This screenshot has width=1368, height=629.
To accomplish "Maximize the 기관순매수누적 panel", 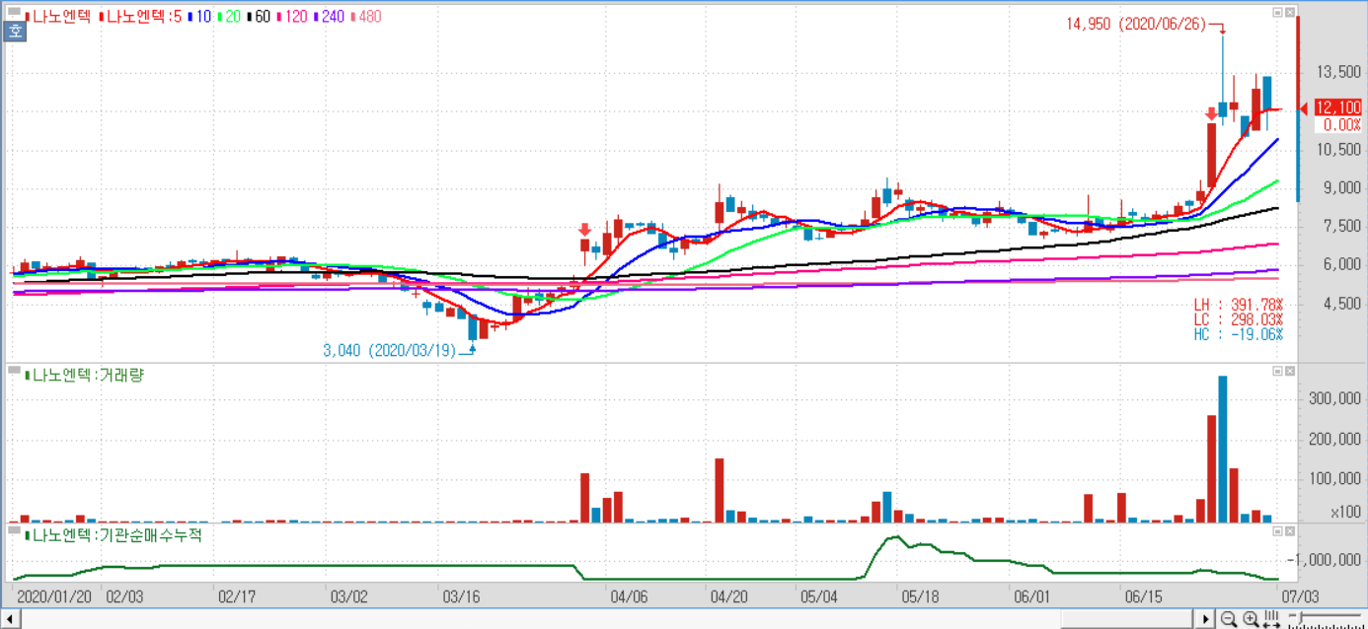I will pyautogui.click(x=1277, y=531).
